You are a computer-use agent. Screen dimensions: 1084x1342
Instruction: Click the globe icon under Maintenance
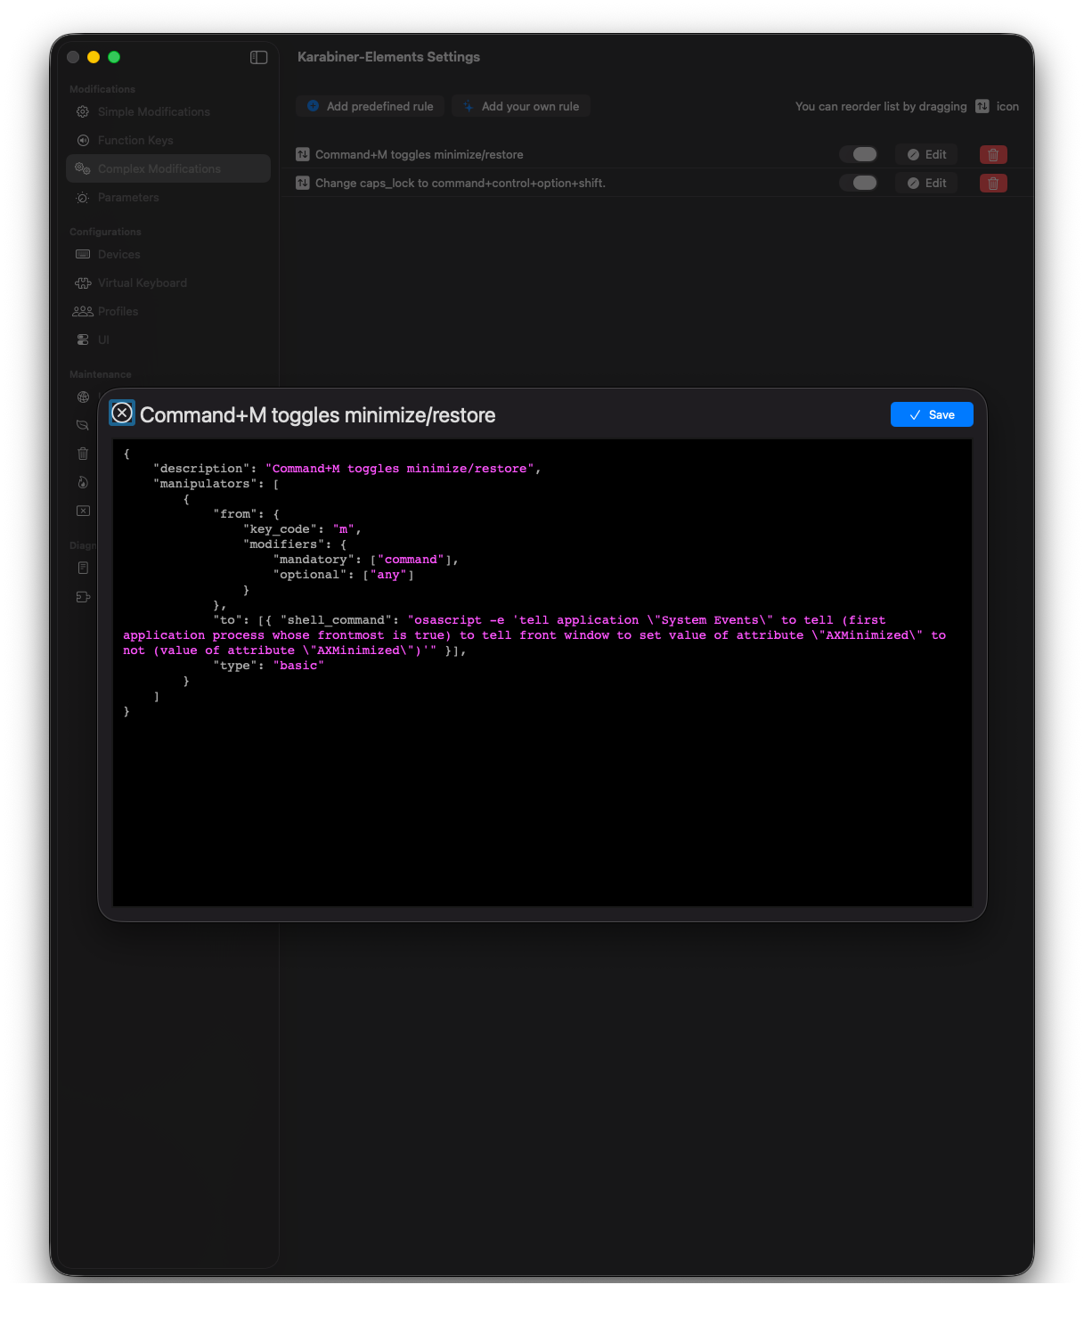pos(83,397)
